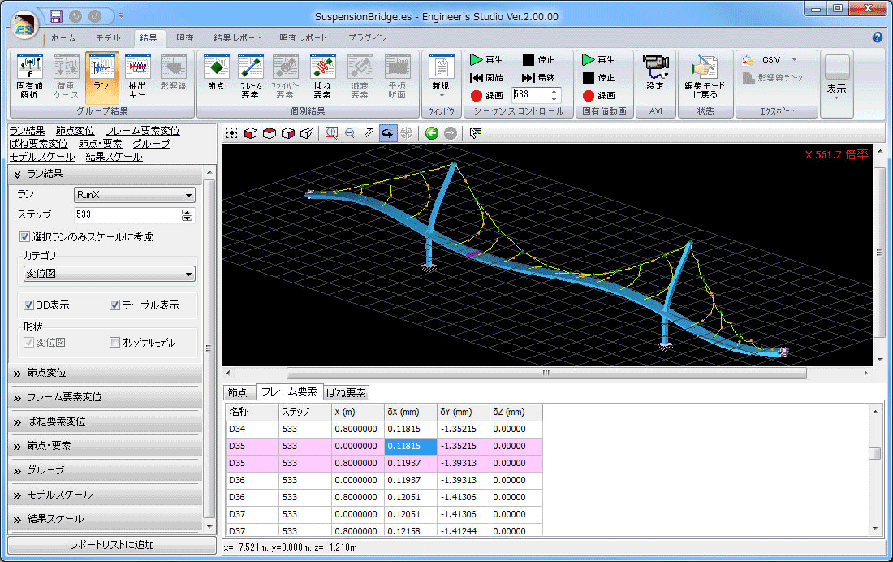Image resolution: width=893 pixels, height=562 pixels.
Task: Switch to the 照査 ribbon tab
Action: click(184, 37)
